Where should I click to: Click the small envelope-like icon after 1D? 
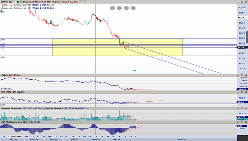(x=14, y=2)
